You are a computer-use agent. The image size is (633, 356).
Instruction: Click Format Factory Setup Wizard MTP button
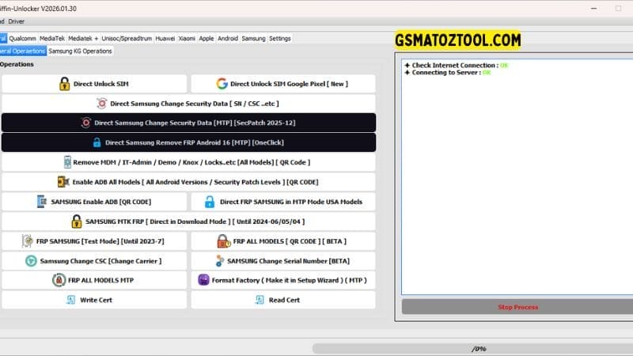point(283,280)
